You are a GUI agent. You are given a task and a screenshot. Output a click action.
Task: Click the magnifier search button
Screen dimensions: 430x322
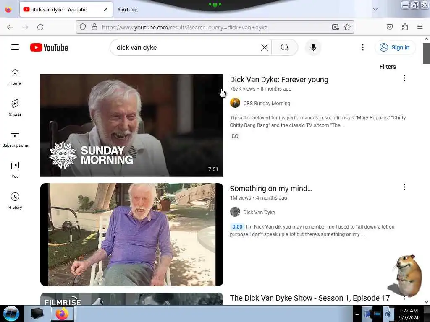point(285,47)
